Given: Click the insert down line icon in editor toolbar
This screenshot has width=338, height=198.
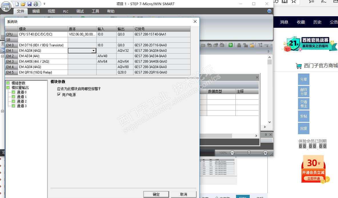Looking at the screenshot, I should (267, 45).
